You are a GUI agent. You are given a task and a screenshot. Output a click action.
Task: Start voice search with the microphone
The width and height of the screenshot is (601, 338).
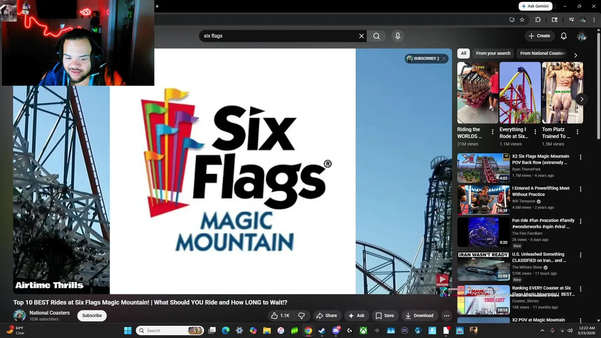pyautogui.click(x=398, y=36)
